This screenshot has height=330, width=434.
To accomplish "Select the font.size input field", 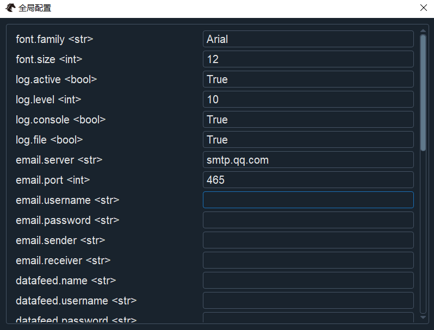I will tap(308, 59).
